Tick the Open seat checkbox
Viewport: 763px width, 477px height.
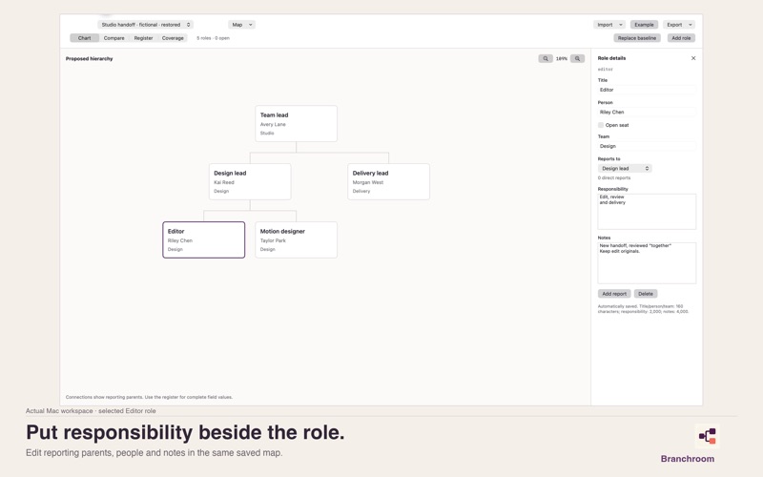point(601,125)
